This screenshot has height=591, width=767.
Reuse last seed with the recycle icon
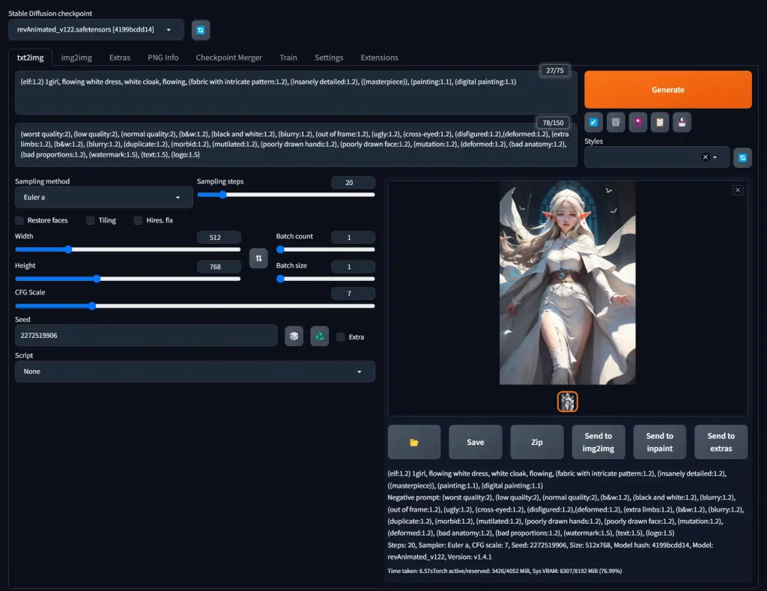[320, 336]
